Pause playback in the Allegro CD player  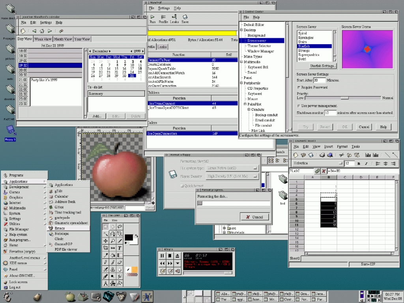[x=163, y=255]
